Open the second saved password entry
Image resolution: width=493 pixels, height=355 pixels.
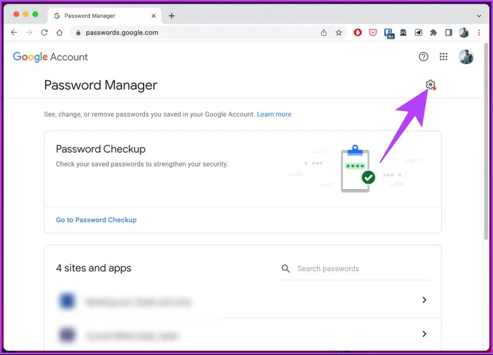[x=243, y=334]
